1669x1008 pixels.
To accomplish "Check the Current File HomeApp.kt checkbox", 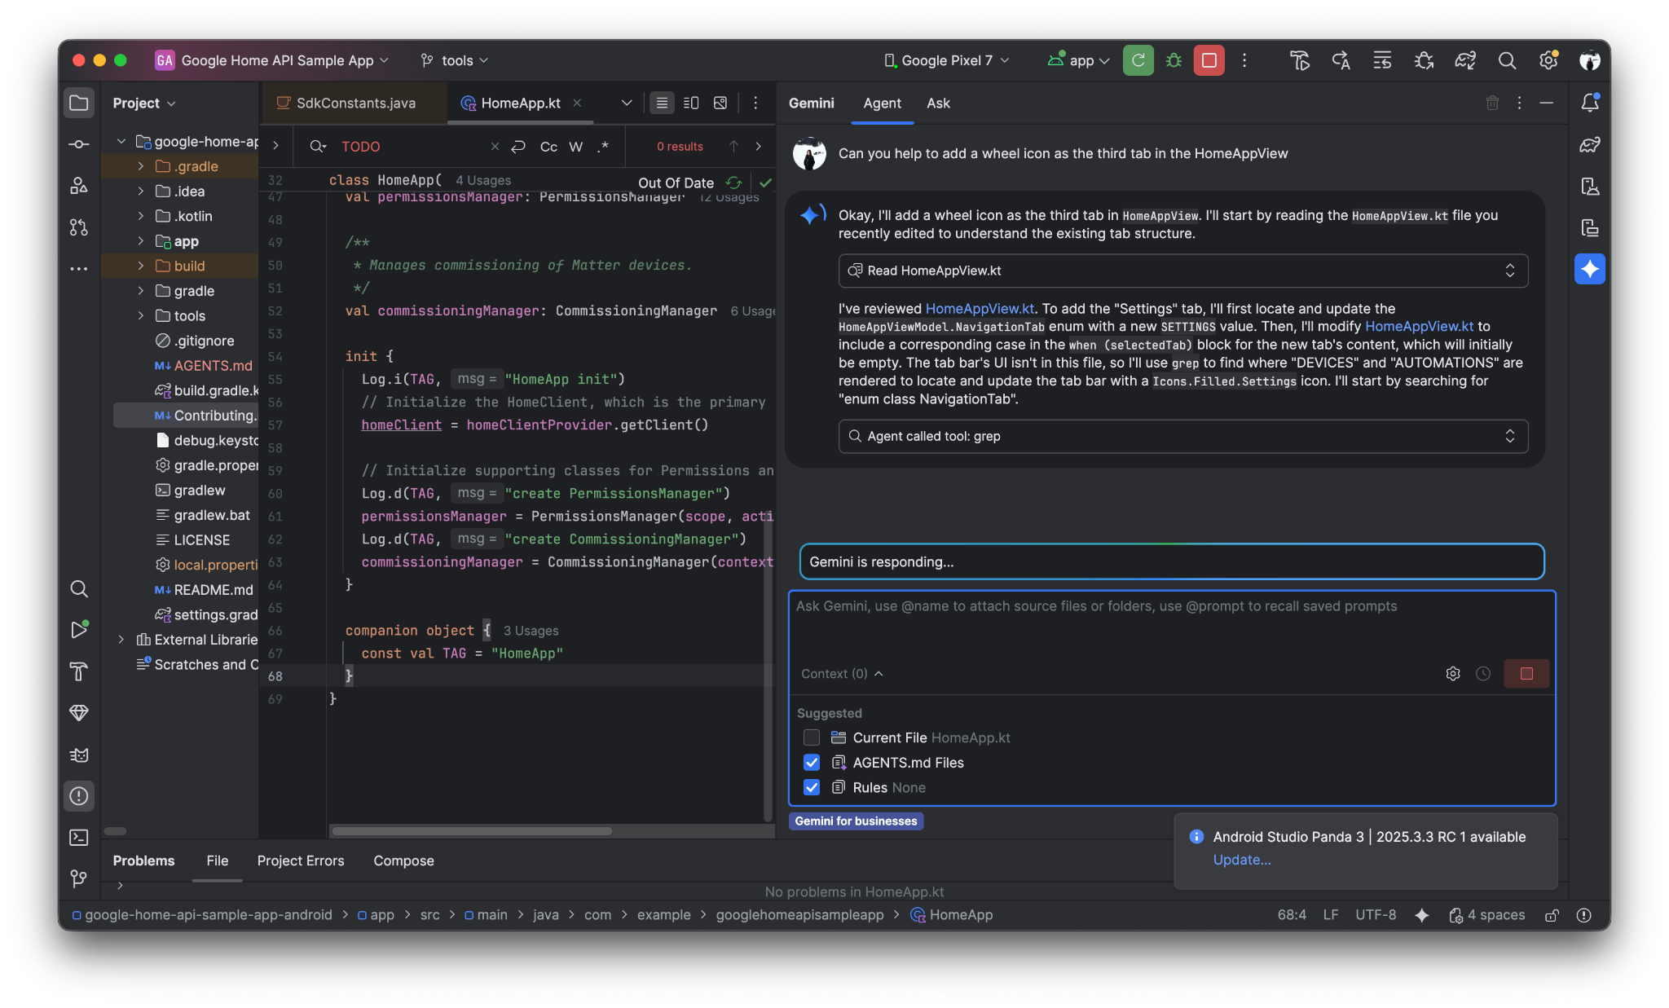I will click(812, 737).
